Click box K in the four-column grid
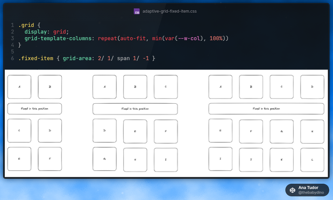The image size is (333, 200). point(281,160)
